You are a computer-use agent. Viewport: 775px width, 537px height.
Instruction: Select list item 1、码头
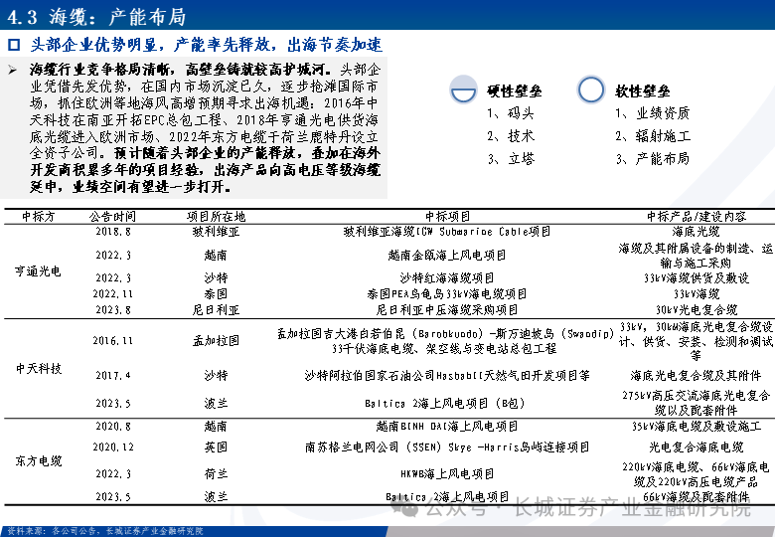click(511, 113)
